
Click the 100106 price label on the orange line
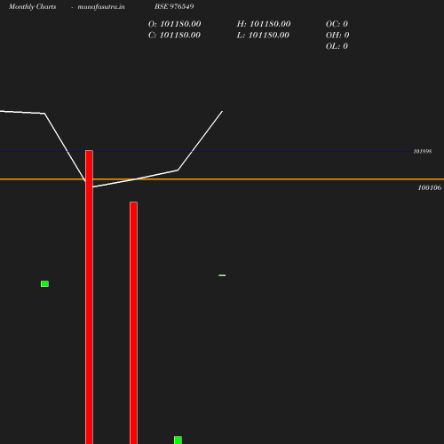(430, 187)
